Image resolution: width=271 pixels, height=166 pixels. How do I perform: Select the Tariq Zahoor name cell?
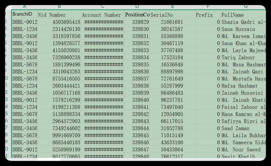click(243, 57)
